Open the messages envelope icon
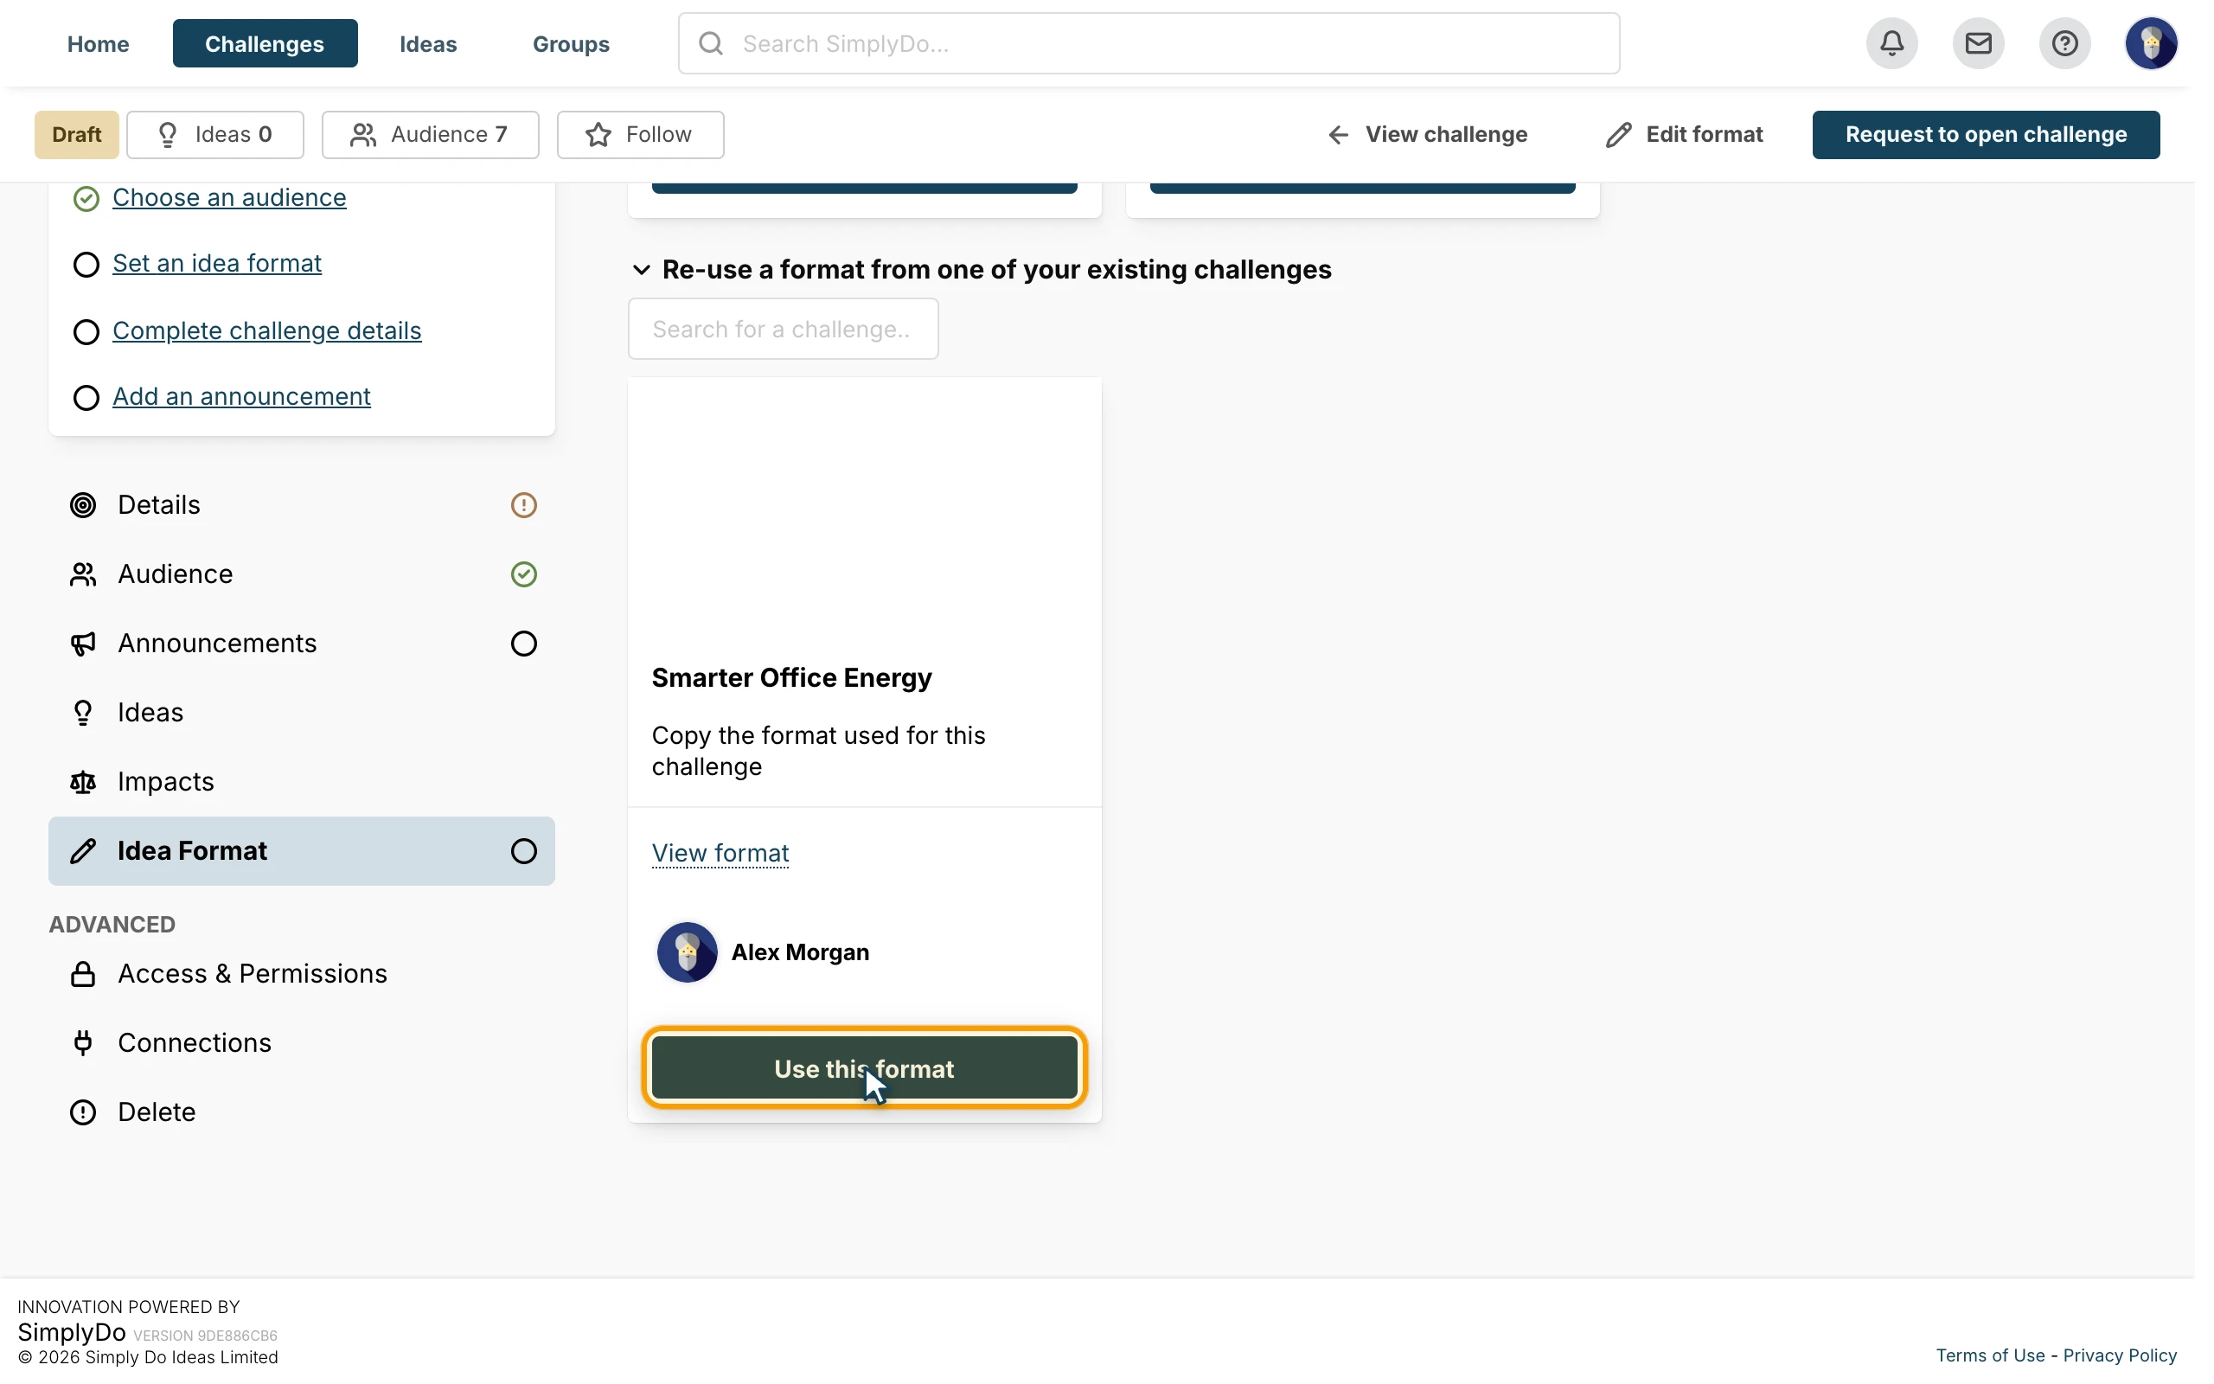Screen dimensions: 2214x1384 click(1978, 43)
